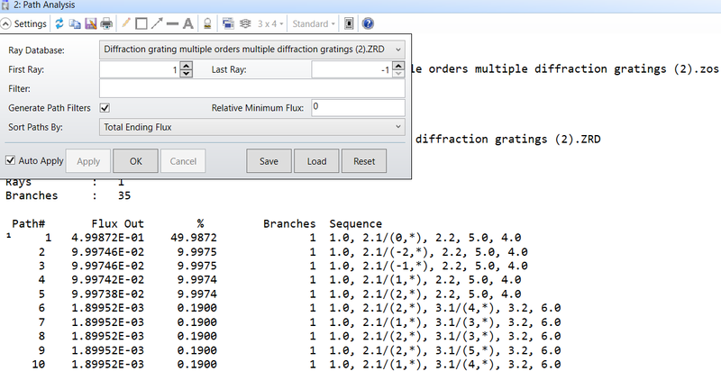
Task: Click the OK button
Action: coord(136,161)
